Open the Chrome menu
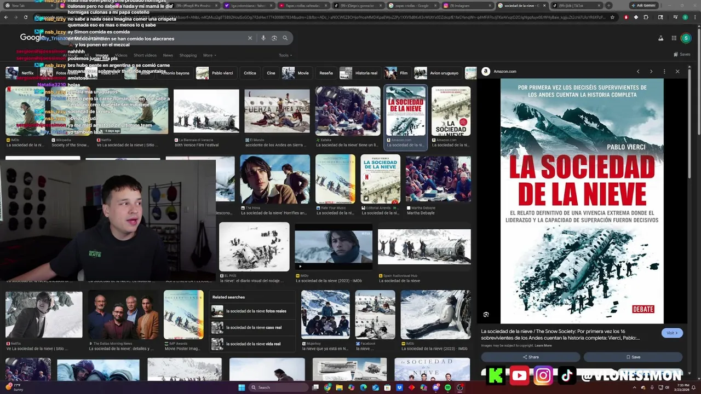 695,17
